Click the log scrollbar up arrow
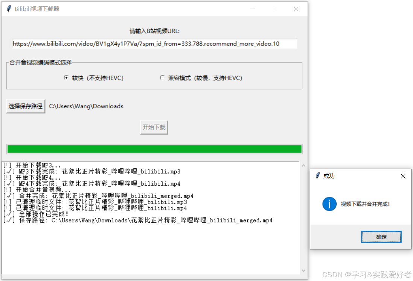The height and width of the screenshot is (281, 413). click(303, 166)
